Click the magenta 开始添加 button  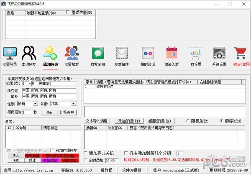(x=51, y=160)
